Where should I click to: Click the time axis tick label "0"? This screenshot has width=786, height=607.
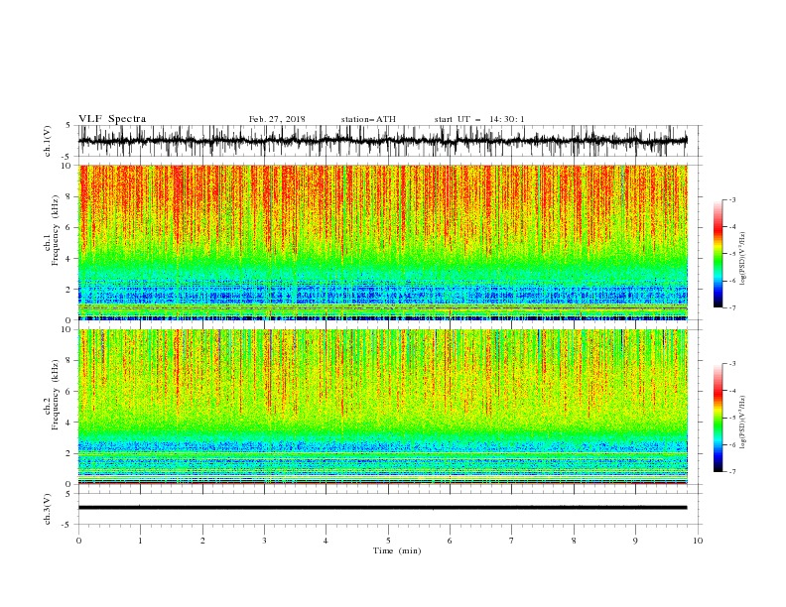tap(78, 541)
